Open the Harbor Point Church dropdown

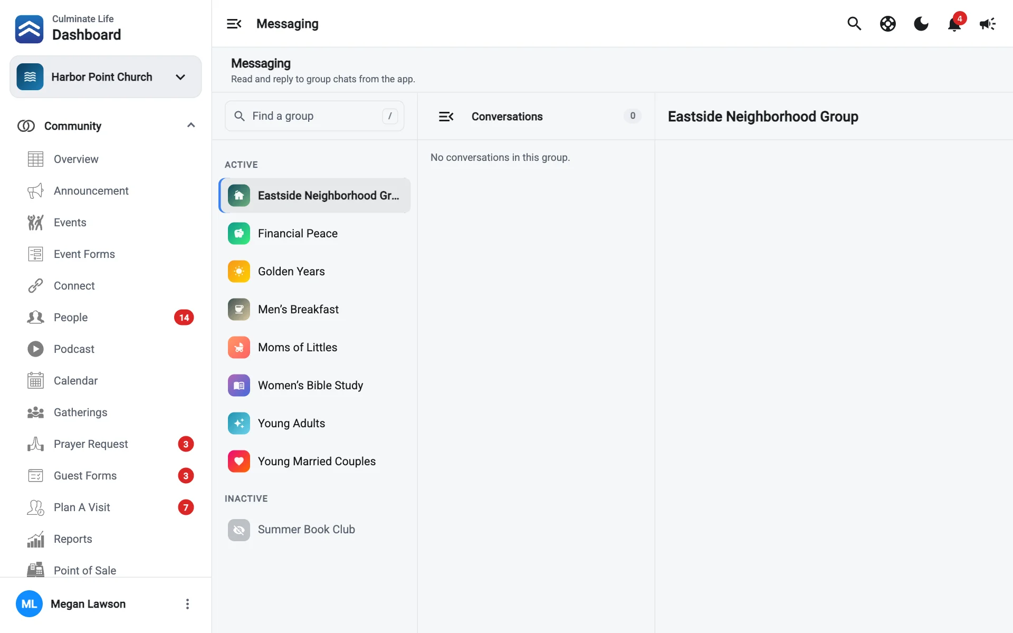(106, 77)
